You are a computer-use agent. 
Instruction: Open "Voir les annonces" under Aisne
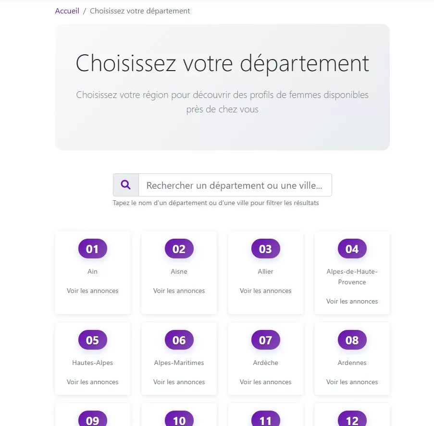pyautogui.click(x=179, y=291)
